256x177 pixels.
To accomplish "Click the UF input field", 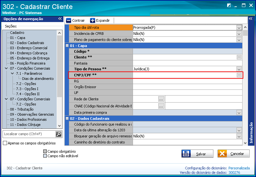I will click(187, 93).
